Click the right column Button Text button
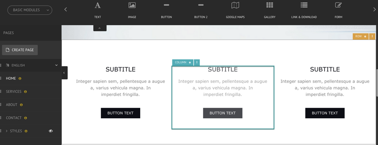The height and width of the screenshot is (145, 378). pyautogui.click(x=325, y=113)
